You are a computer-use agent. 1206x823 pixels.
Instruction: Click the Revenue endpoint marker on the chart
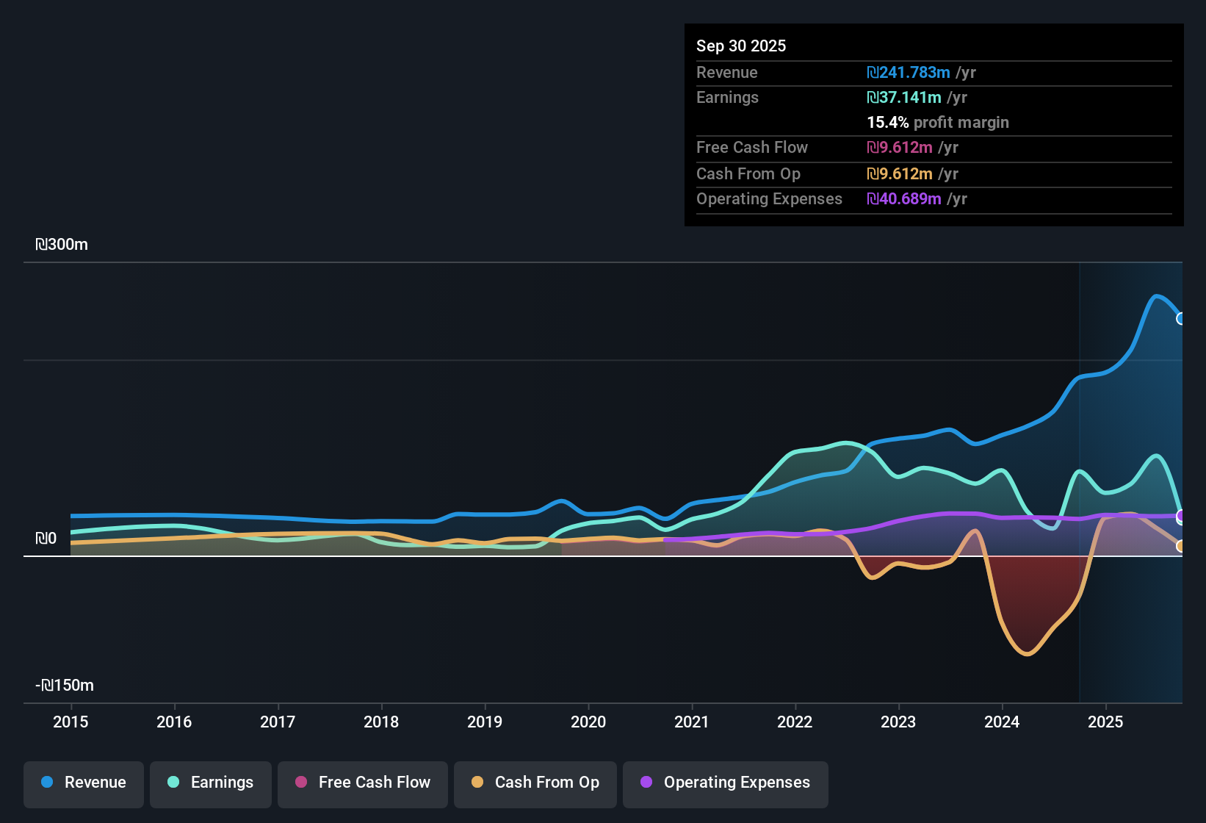pyautogui.click(x=1182, y=319)
